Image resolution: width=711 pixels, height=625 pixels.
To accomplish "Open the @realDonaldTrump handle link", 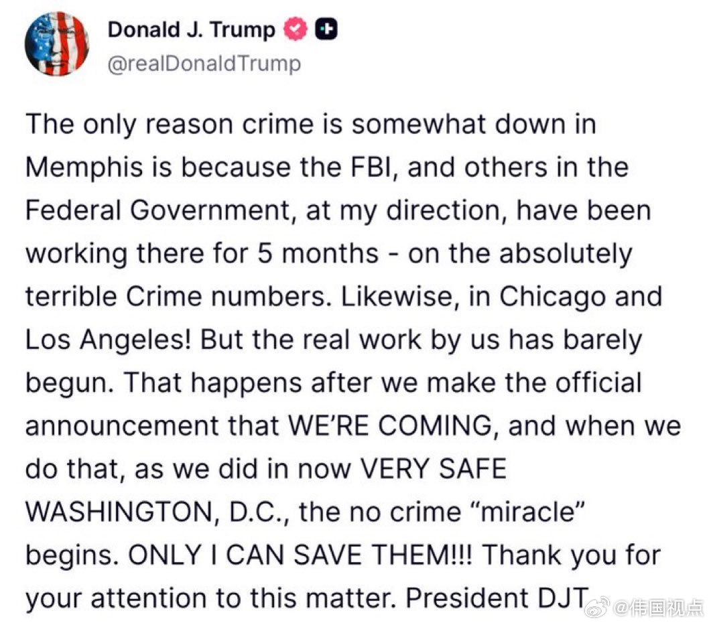I will tap(204, 63).
